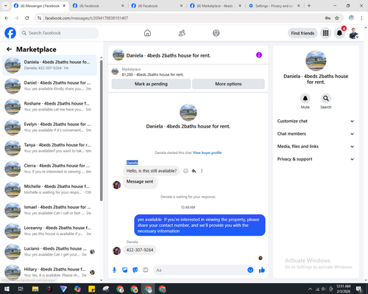368x294 pixels.
Task: Open emoji picker in message box
Action: (250, 270)
